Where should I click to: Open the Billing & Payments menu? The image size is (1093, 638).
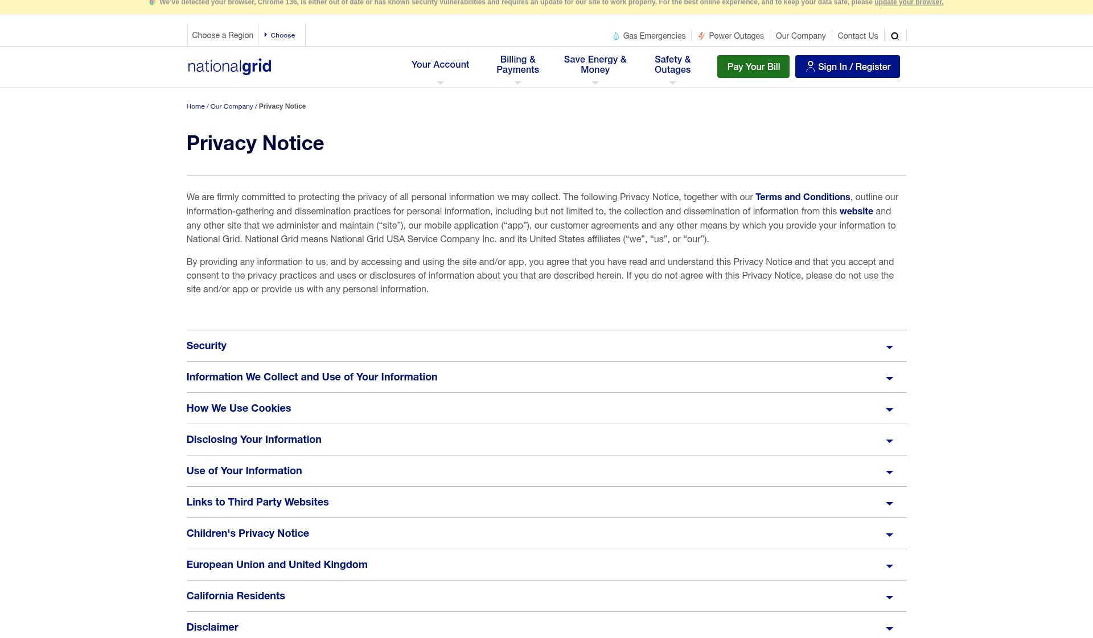pyautogui.click(x=517, y=65)
